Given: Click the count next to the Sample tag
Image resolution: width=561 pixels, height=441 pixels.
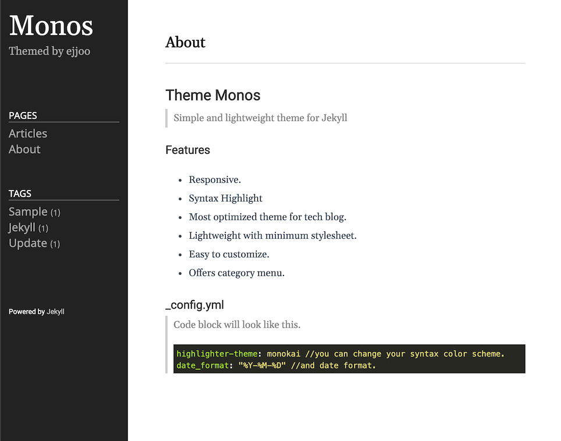Looking at the screenshot, I should click(x=55, y=212).
